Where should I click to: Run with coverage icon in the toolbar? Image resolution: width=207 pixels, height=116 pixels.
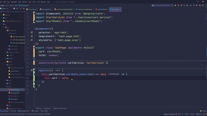click(181, 5)
